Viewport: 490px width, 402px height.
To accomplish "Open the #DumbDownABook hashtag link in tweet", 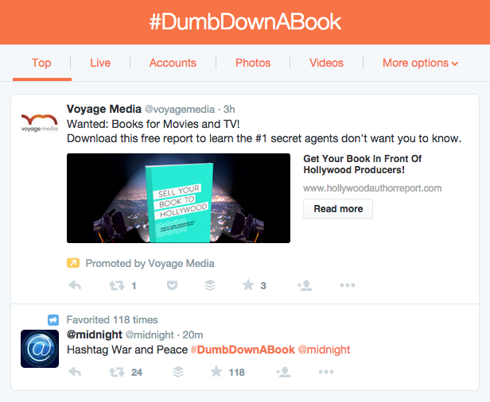I will (243, 350).
